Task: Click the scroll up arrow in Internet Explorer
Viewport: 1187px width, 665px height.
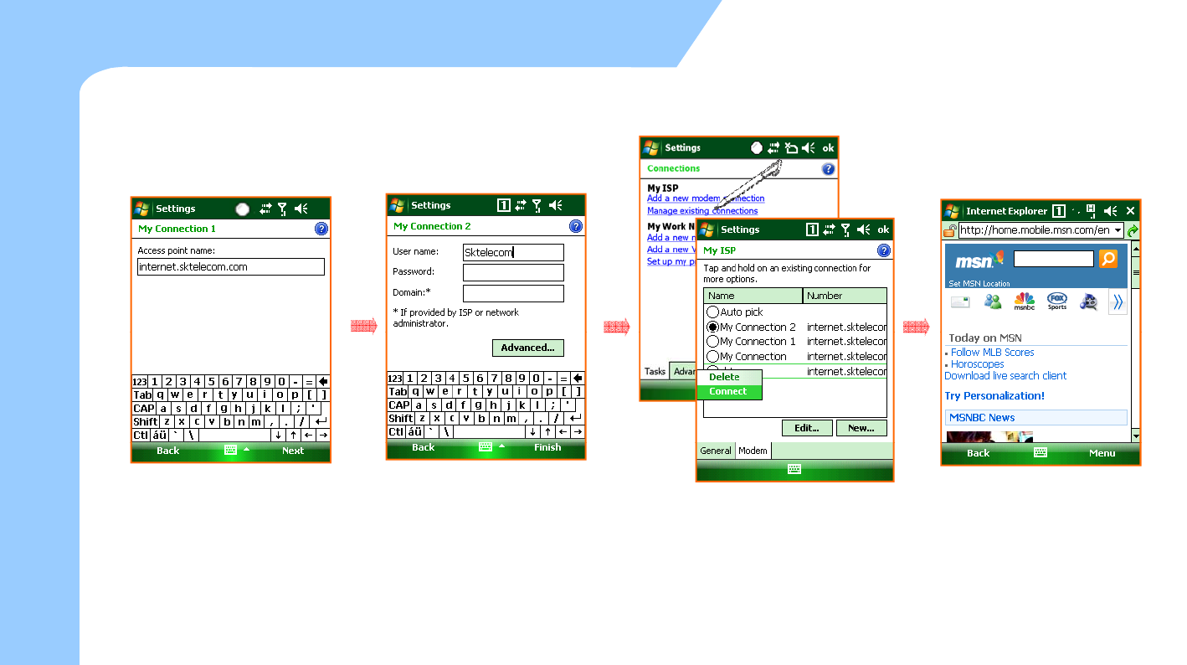Action: coord(1136,249)
